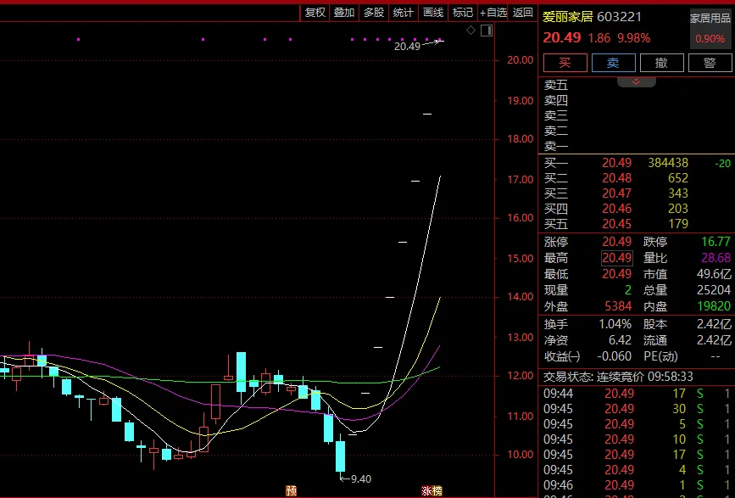Activate the 画线 drawing tool
The width and height of the screenshot is (735, 498).
point(433,13)
